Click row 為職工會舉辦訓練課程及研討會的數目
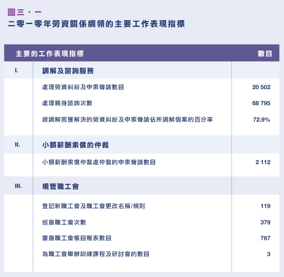 [95, 254]
